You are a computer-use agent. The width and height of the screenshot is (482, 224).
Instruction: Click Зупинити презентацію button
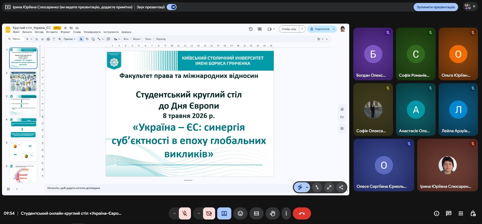tap(436, 7)
